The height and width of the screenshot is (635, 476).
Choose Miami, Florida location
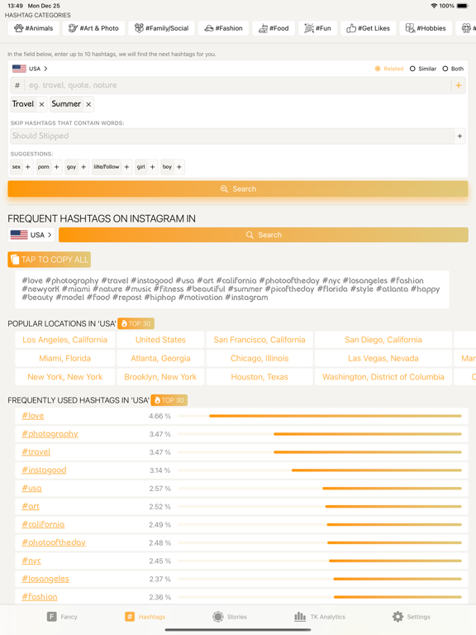[65, 358]
